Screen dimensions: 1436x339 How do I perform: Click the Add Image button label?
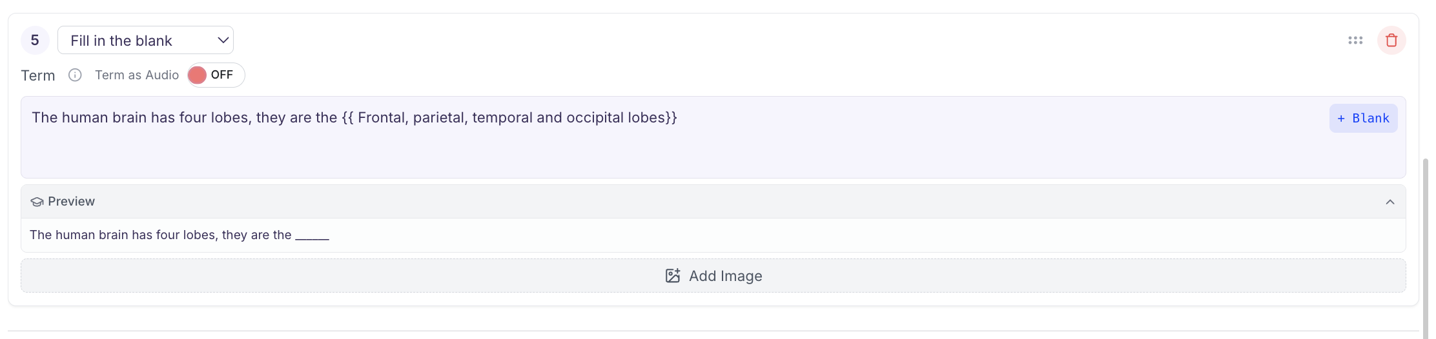tap(725, 276)
